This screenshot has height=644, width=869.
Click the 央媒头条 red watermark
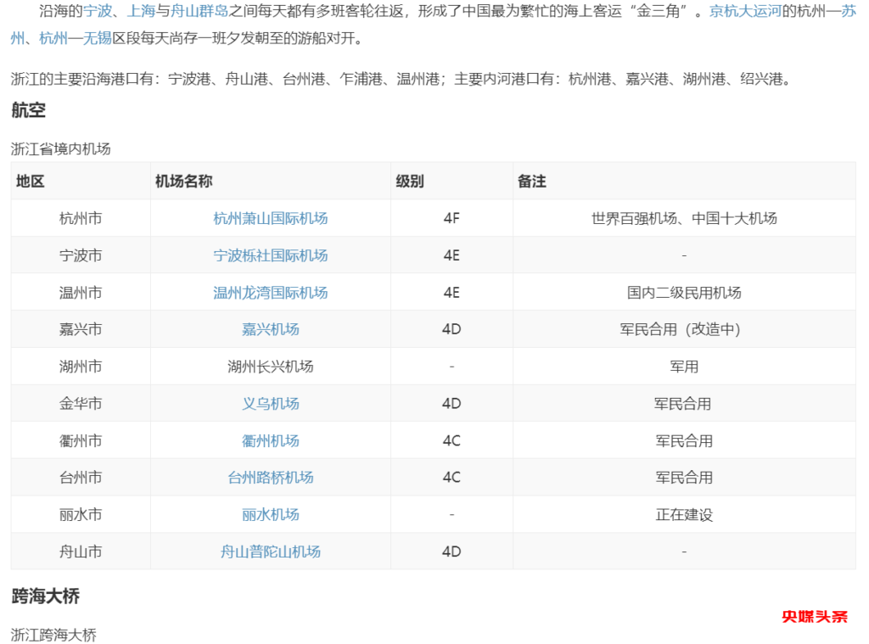coord(815,617)
